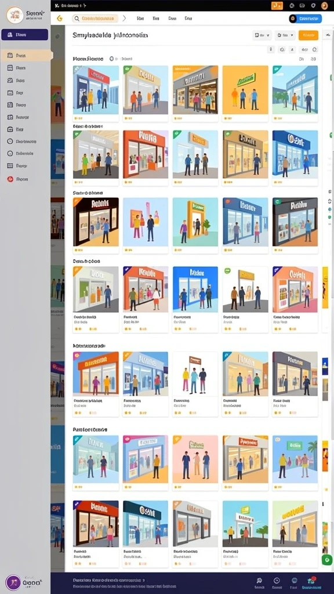Open the second dropdown next to the orange button
The height and width of the screenshot is (594, 334).
pyautogui.click(x=285, y=35)
